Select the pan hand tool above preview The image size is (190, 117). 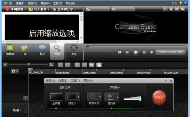(x=171, y=9)
